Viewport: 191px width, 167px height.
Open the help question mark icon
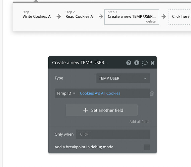129,63
